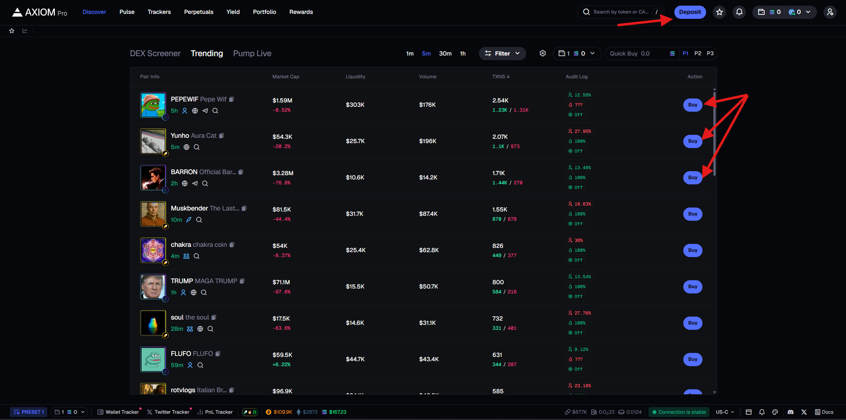846x420 pixels.
Task: Click the Deposit button
Action: [690, 12]
